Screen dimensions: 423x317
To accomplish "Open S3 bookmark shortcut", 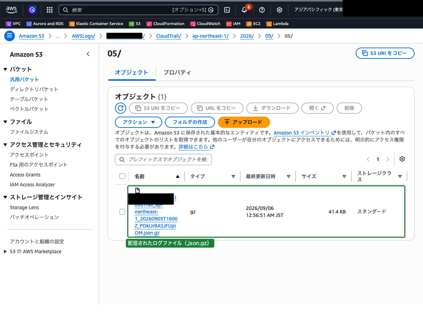I will pyautogui.click(x=135, y=24).
